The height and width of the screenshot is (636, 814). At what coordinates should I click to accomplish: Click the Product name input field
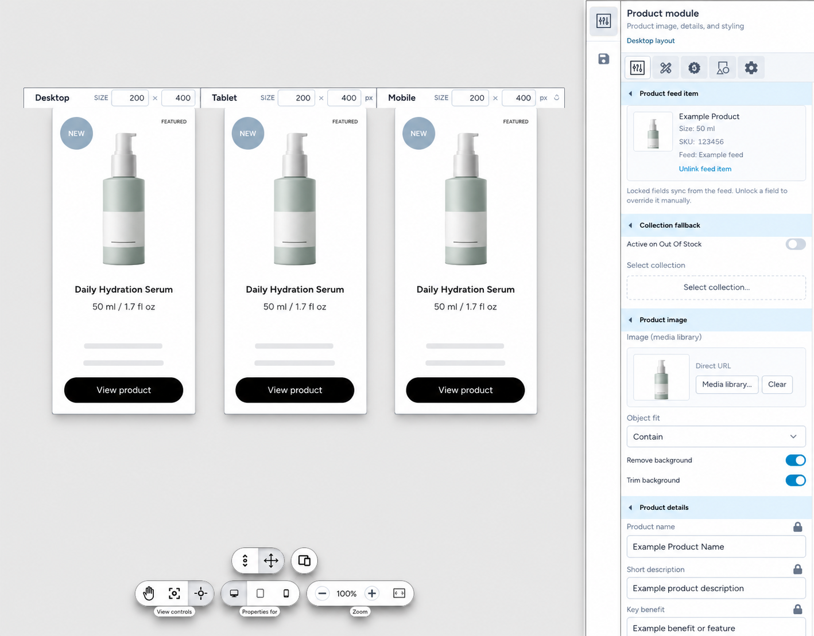716,547
